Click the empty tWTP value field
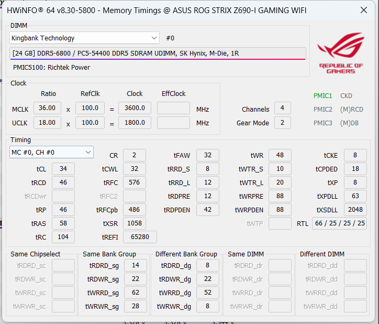This screenshot has width=379, height=324. pos(280,223)
